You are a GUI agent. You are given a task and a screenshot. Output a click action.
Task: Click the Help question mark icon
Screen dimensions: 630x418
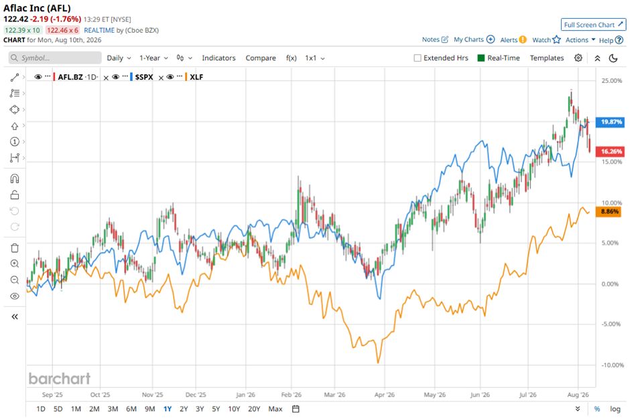(x=619, y=40)
